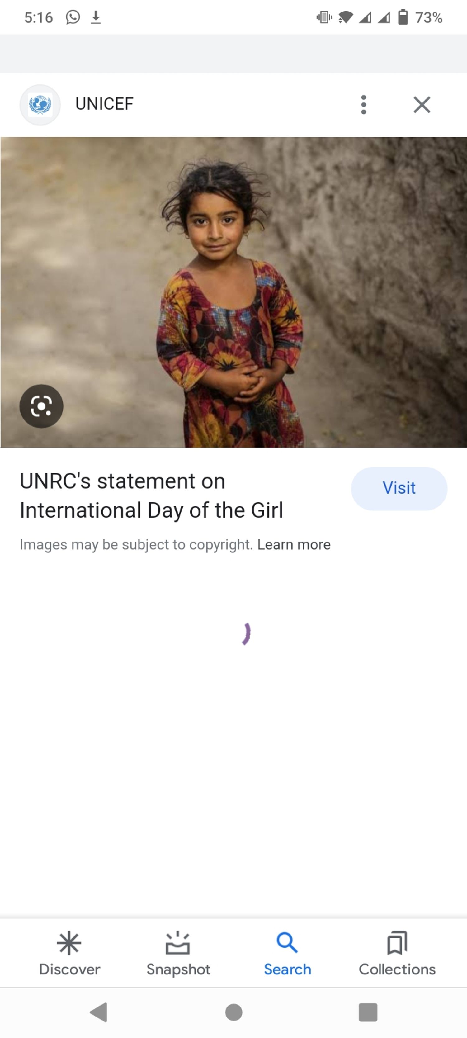Tap the girl photo thumbnail
The height and width of the screenshot is (1038, 467).
[x=234, y=292]
